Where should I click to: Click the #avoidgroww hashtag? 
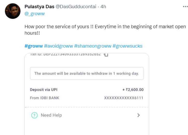pos(58,46)
